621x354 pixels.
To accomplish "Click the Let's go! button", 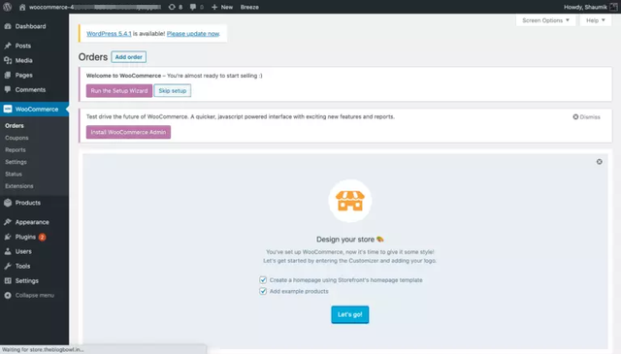I will 349,314.
